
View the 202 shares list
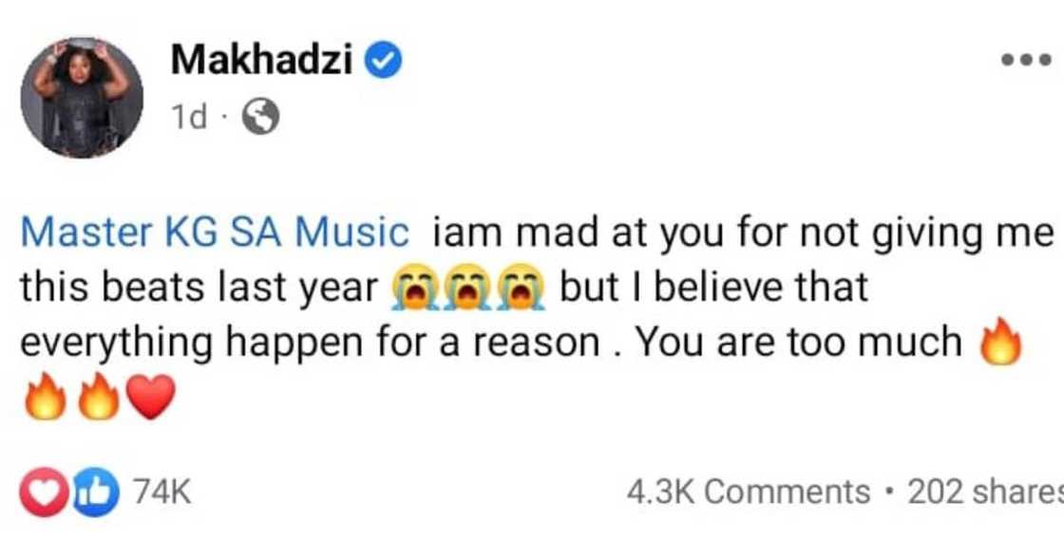point(985,492)
